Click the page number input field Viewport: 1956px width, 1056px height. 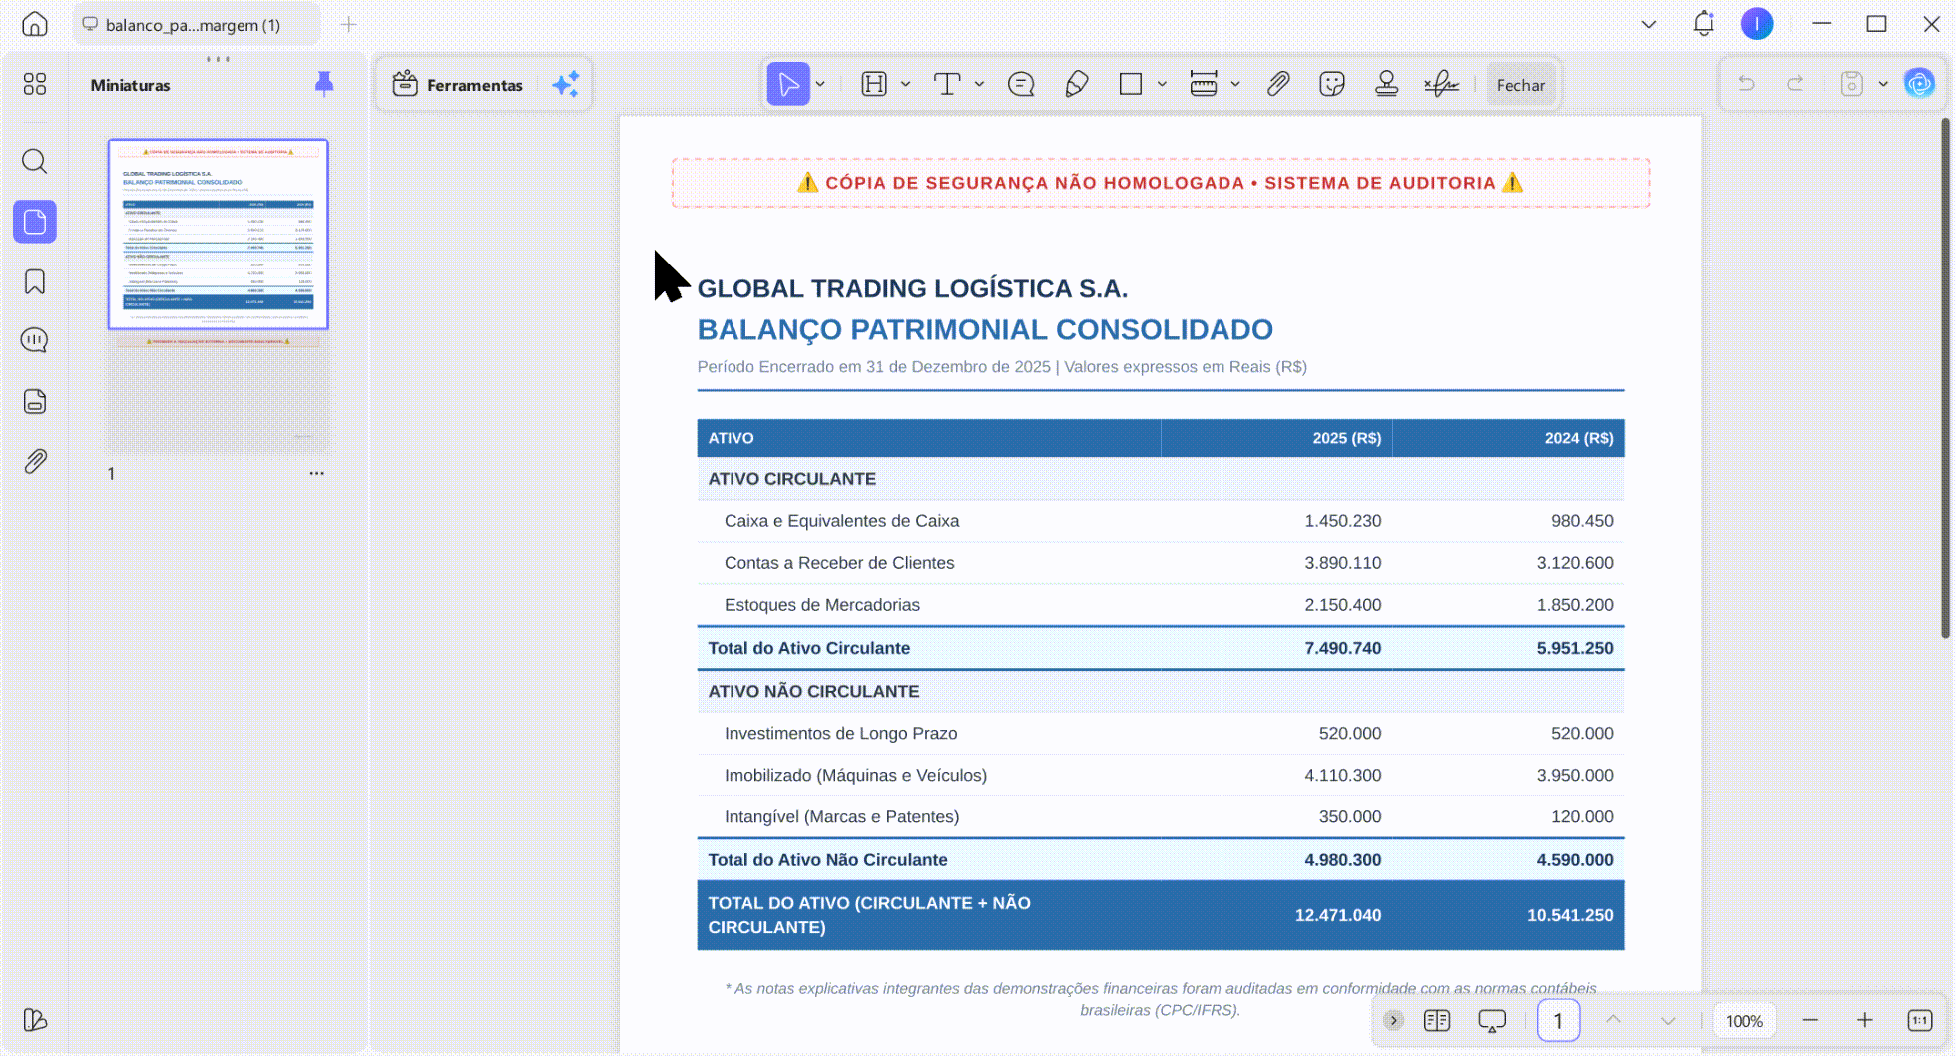1558,1020
